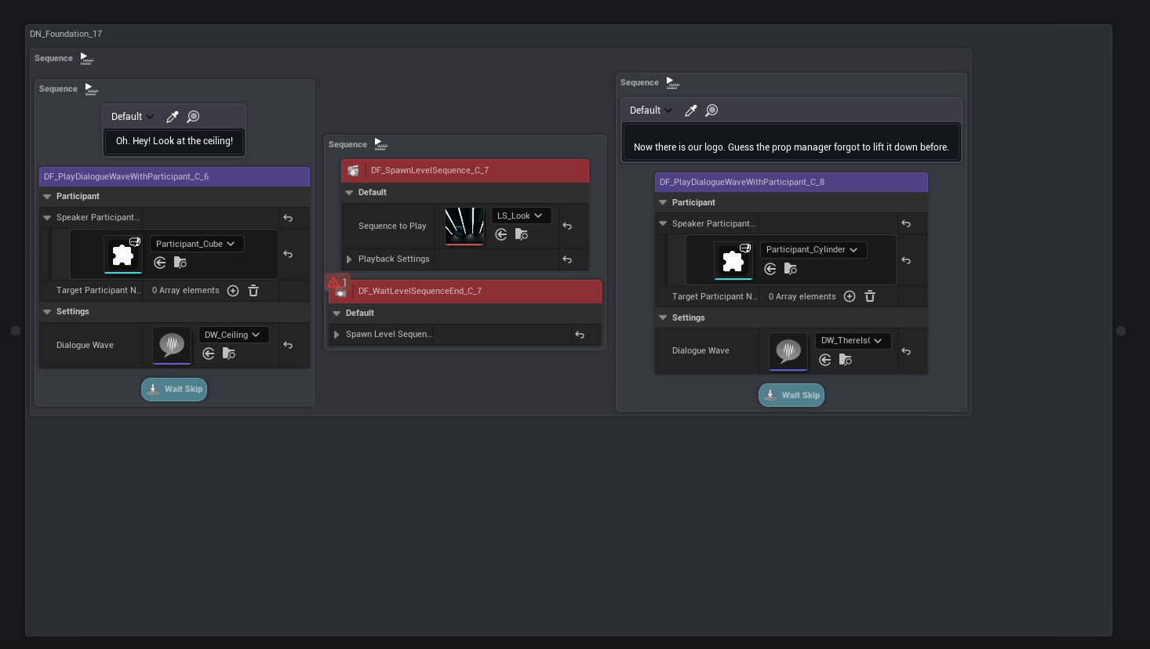1150x649 pixels.
Task: Click Wait Skip button under Cylinder dialogue node
Action: point(792,395)
